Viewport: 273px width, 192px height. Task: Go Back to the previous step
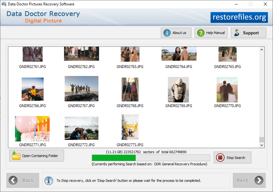[x=23, y=180]
